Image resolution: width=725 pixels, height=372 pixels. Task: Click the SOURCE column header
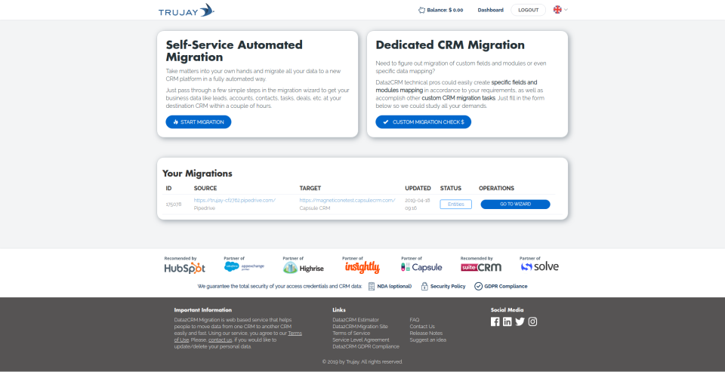click(x=205, y=189)
